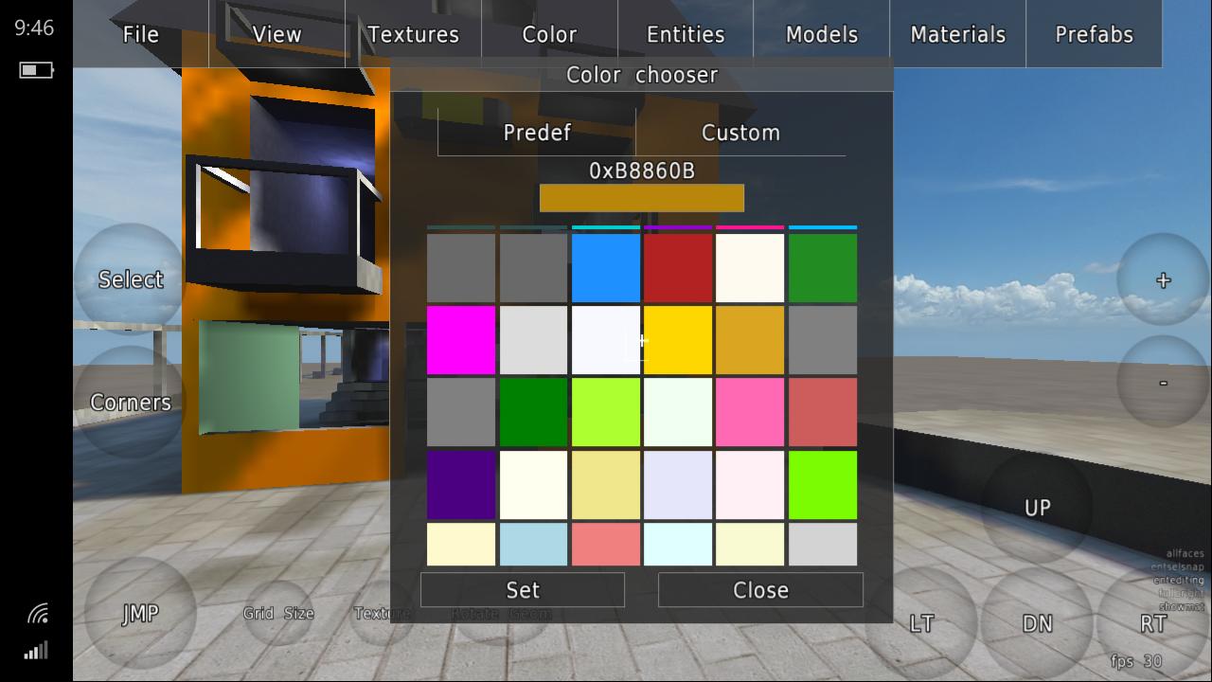Viewport: 1212px width, 682px height.
Task: Click the battery status icon
Action: click(x=36, y=70)
